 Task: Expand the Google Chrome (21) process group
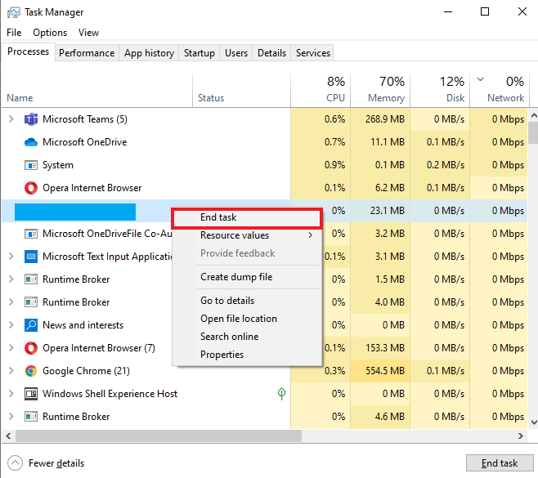click(x=11, y=371)
